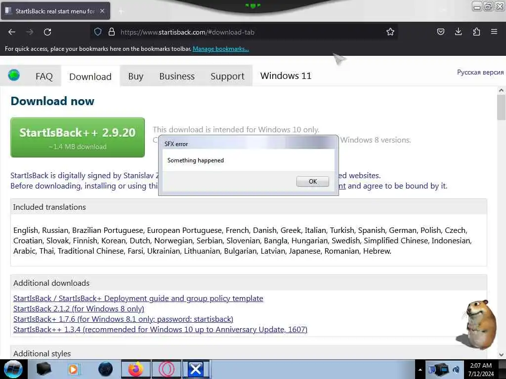Viewport: 506px width, 379px height.
Task: Click the green StartIsBack++ 2.9.20 download button
Action: pos(78,138)
